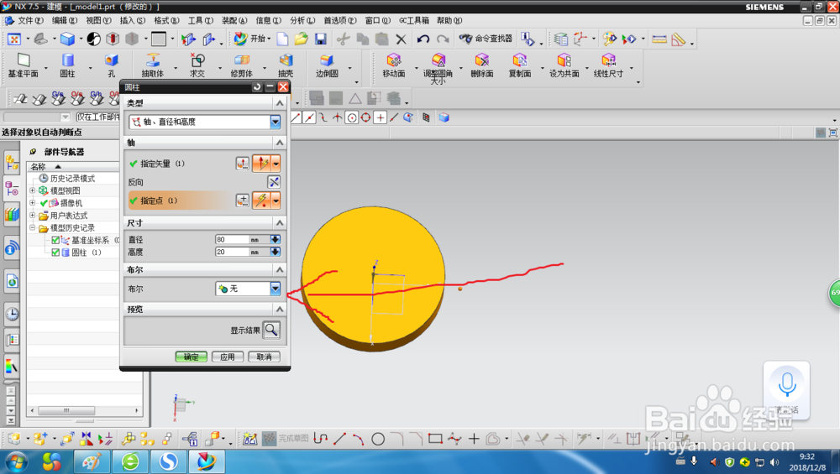Open the 抽取体 extract body tool
Image resolution: width=840 pixels, height=474 pixels.
click(x=153, y=65)
